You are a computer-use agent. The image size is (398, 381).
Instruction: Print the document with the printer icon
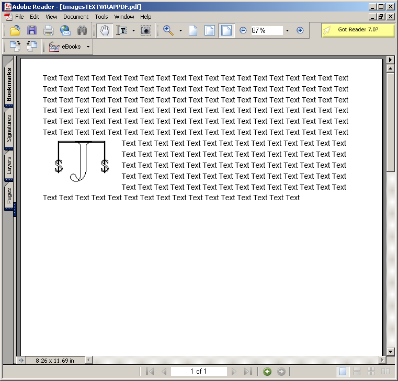(49, 31)
